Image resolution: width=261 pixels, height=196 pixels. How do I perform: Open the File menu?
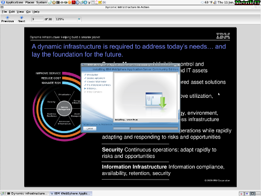[x=4, y=12]
